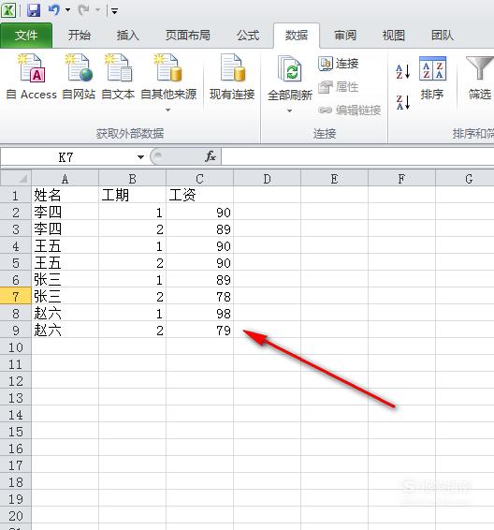Click the 全部刷新 refresh icon
This screenshot has width=494, height=530.
[290, 69]
